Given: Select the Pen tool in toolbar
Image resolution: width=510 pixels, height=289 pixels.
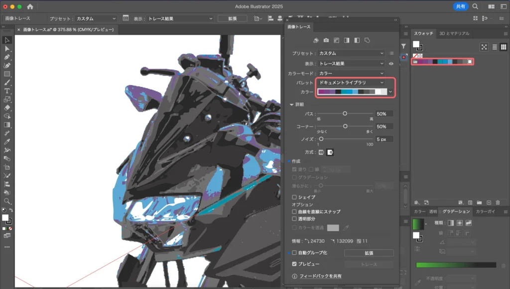Looking at the screenshot, I should [7, 57].
